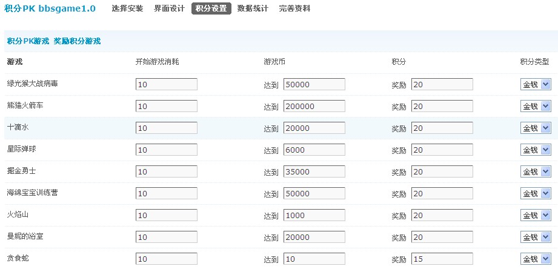The width and height of the screenshot is (558, 269).
Task: Open the 选择安装 tab
Action: pyautogui.click(x=127, y=8)
